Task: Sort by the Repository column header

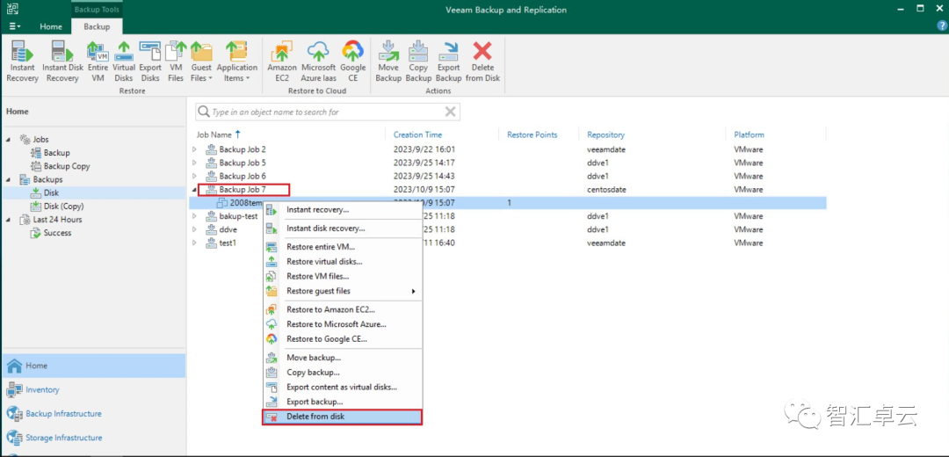Action: (x=605, y=135)
